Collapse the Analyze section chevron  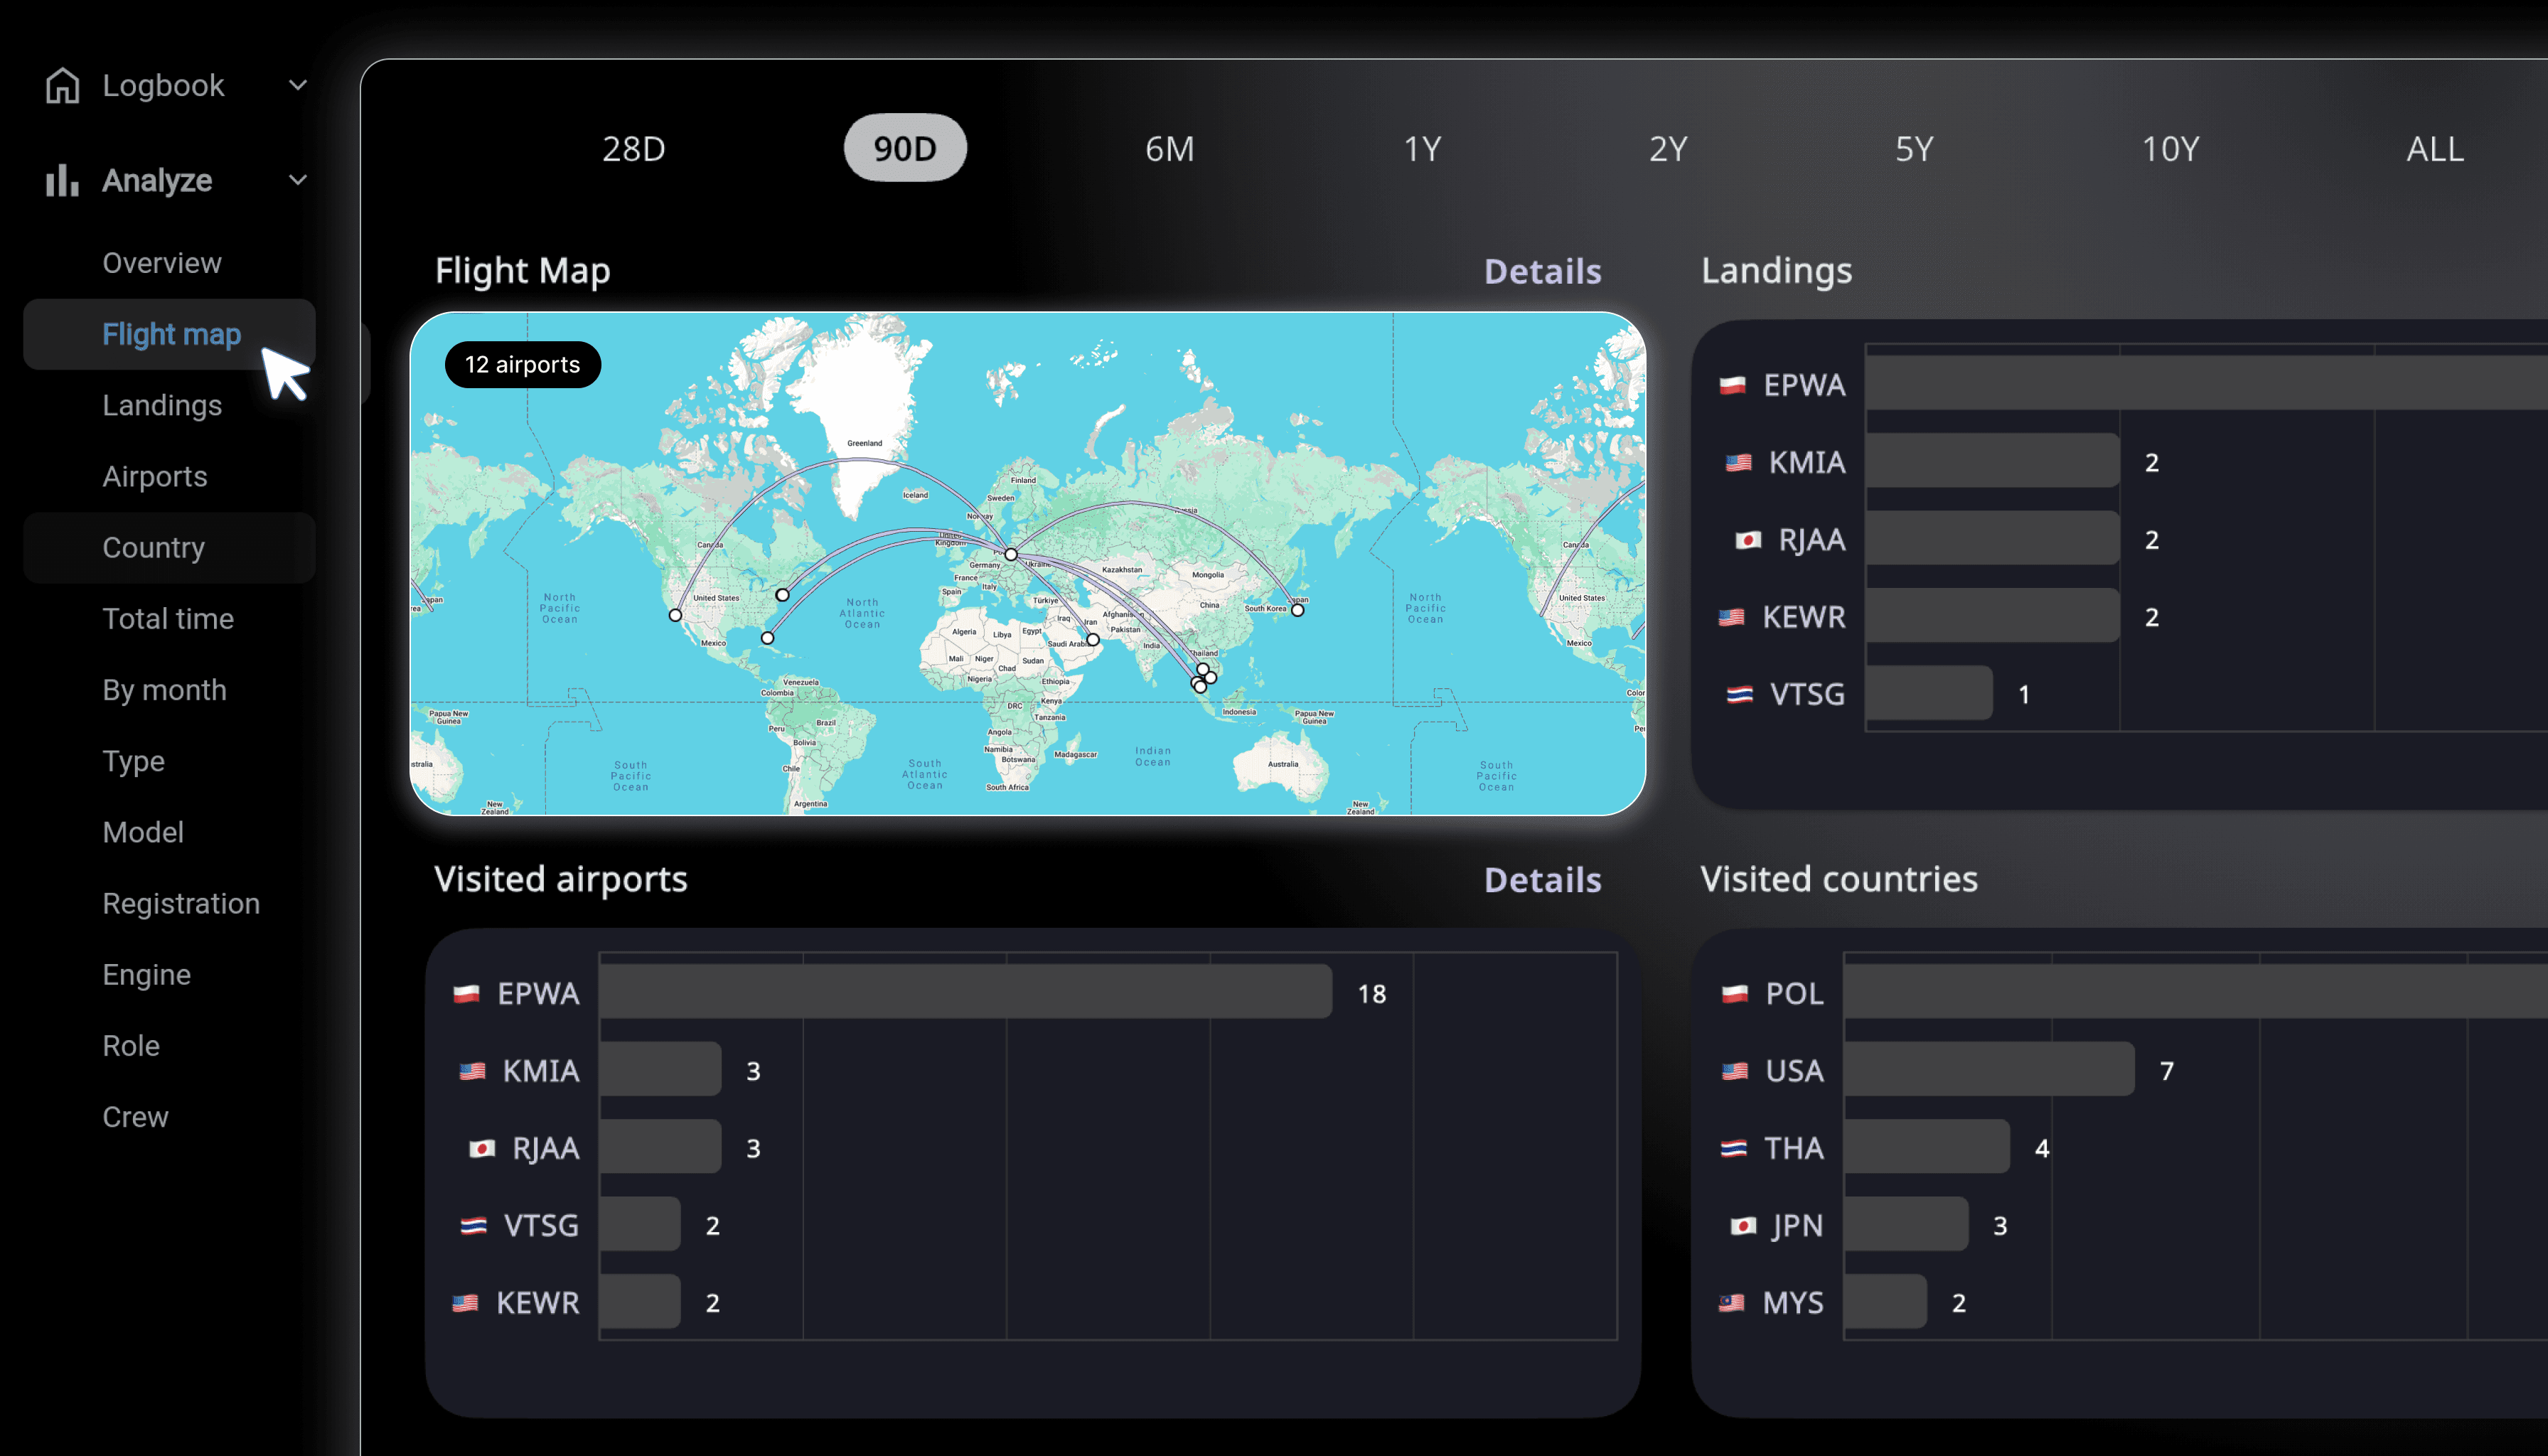(x=297, y=181)
